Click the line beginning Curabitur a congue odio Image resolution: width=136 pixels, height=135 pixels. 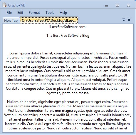(x=67, y=89)
